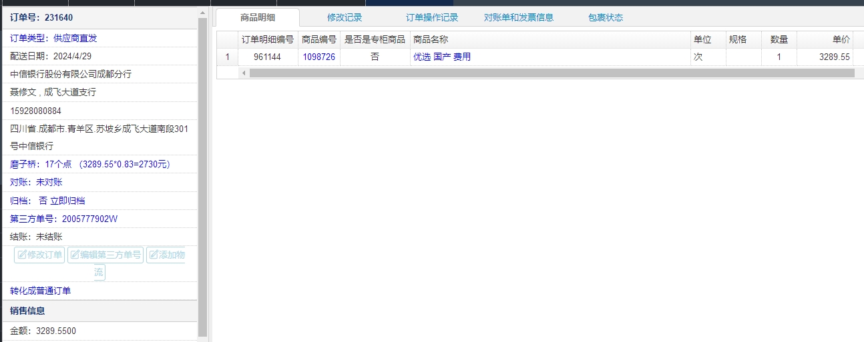Select the unit cell 次
Screen dimensions: 864x342
(708, 57)
